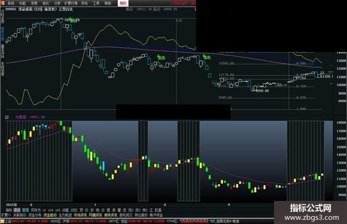The width and height of the screenshot is (347, 224).
Task: Click the 创业 index in status bar
Action: click(x=124, y=221)
